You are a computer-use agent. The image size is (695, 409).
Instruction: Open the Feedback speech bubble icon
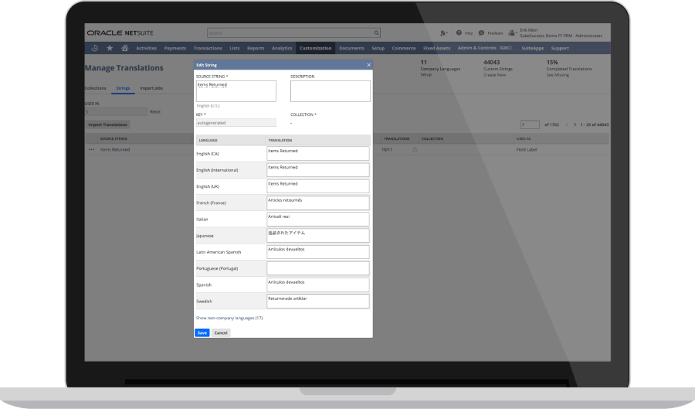(x=481, y=33)
